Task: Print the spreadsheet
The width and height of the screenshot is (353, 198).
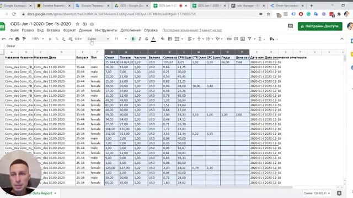Action: point(17,39)
